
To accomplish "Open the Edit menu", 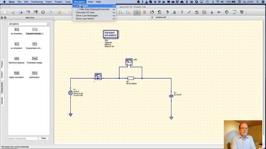I will tap(26, 2).
